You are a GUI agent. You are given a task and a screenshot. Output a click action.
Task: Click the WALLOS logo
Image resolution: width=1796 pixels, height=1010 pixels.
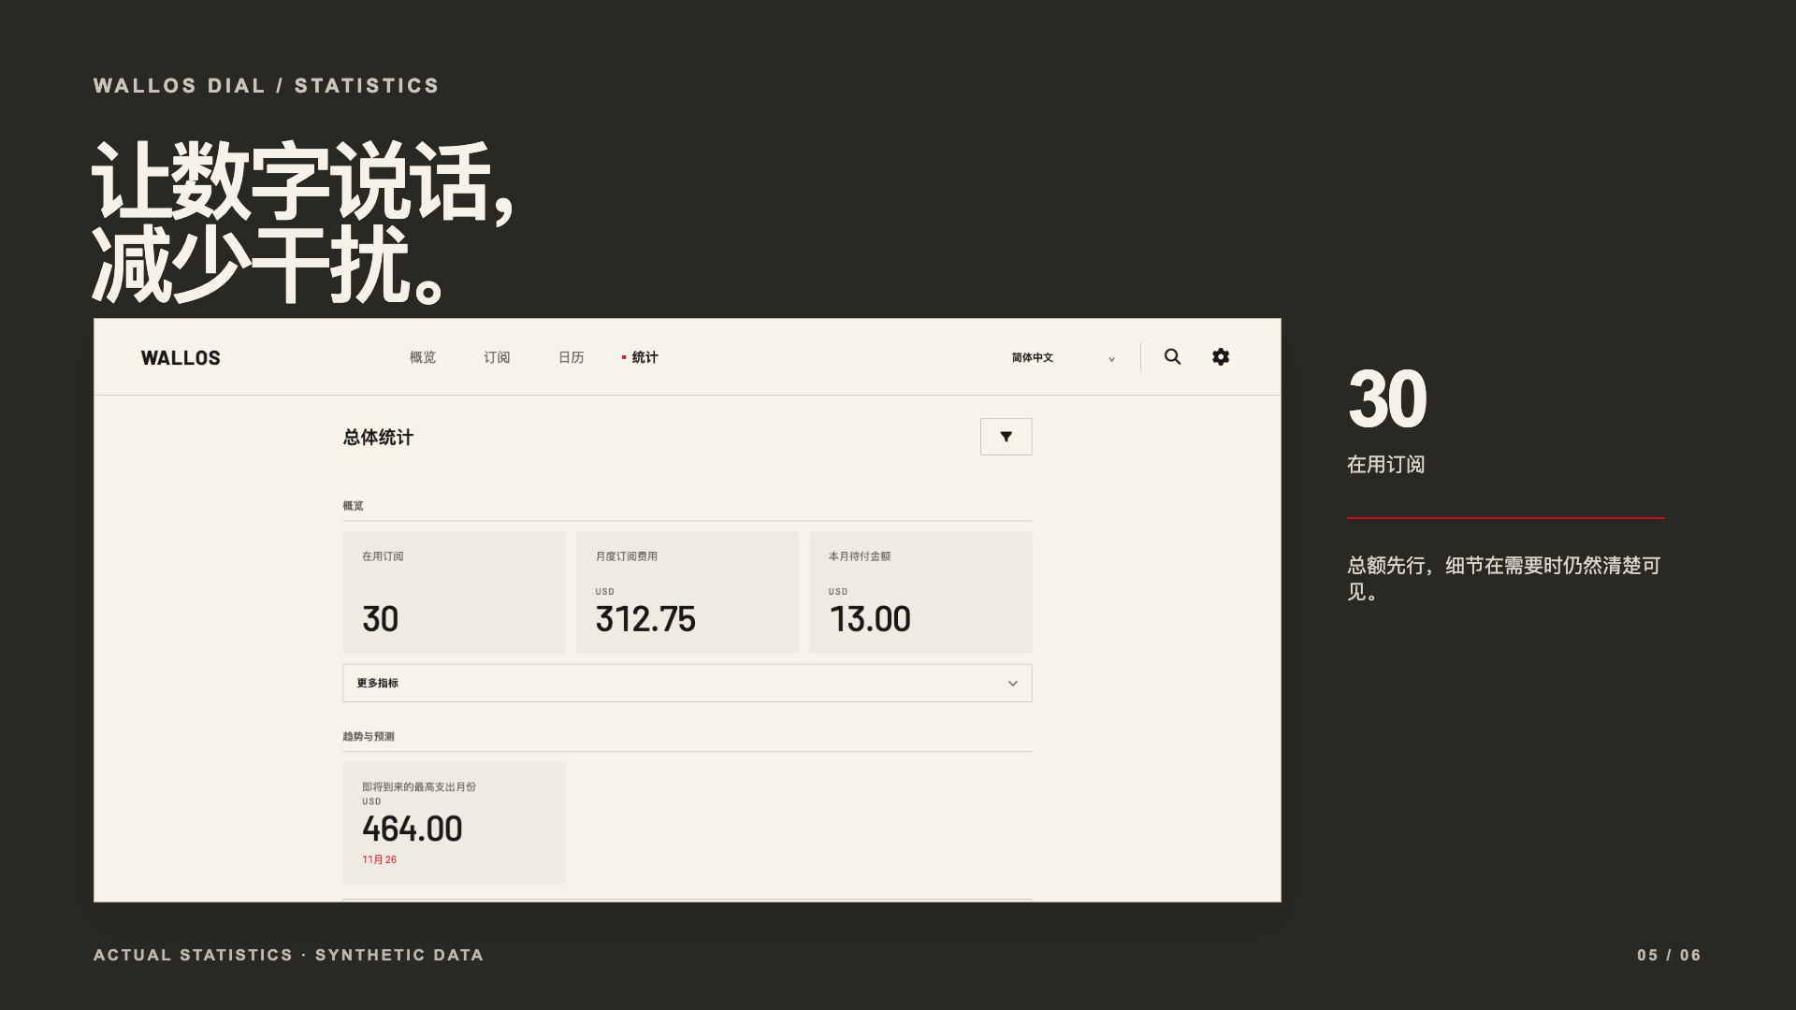[x=181, y=358]
